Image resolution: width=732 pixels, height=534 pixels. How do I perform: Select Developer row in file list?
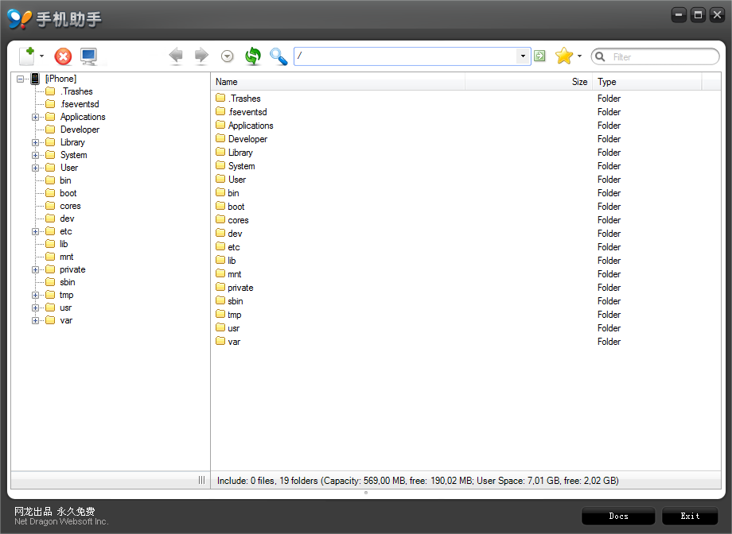465,139
